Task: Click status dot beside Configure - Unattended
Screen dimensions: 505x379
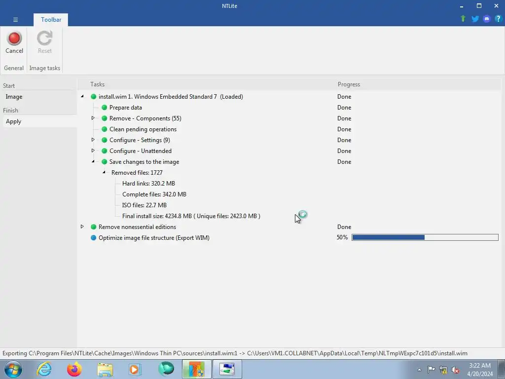Action: [105, 151]
